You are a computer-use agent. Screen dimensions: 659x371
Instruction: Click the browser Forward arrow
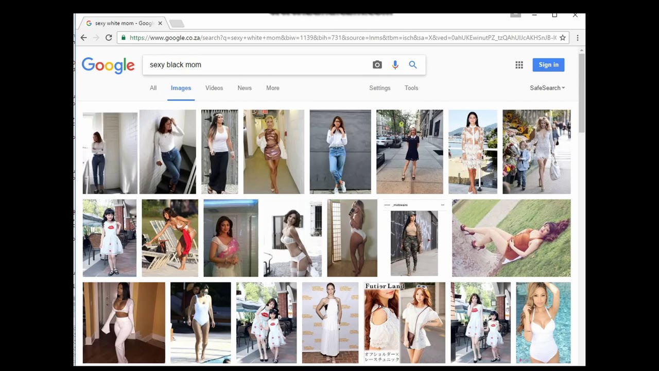tap(96, 38)
